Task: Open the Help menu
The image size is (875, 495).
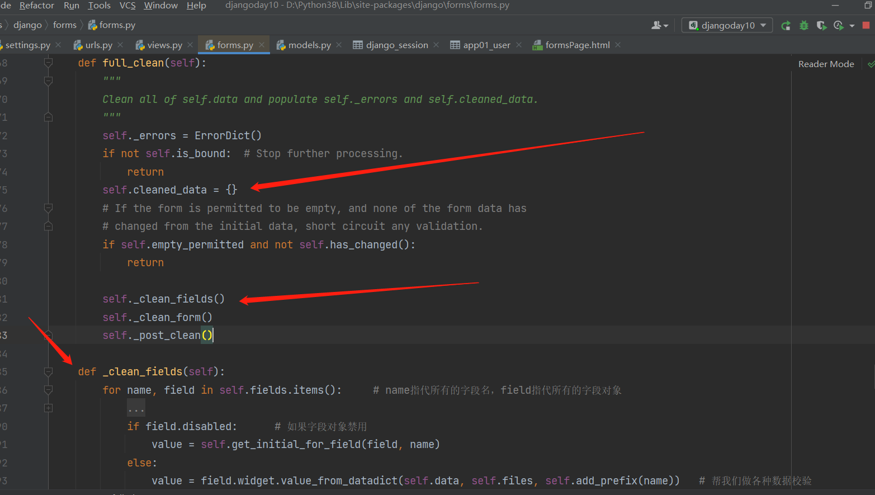Action: coord(196,6)
